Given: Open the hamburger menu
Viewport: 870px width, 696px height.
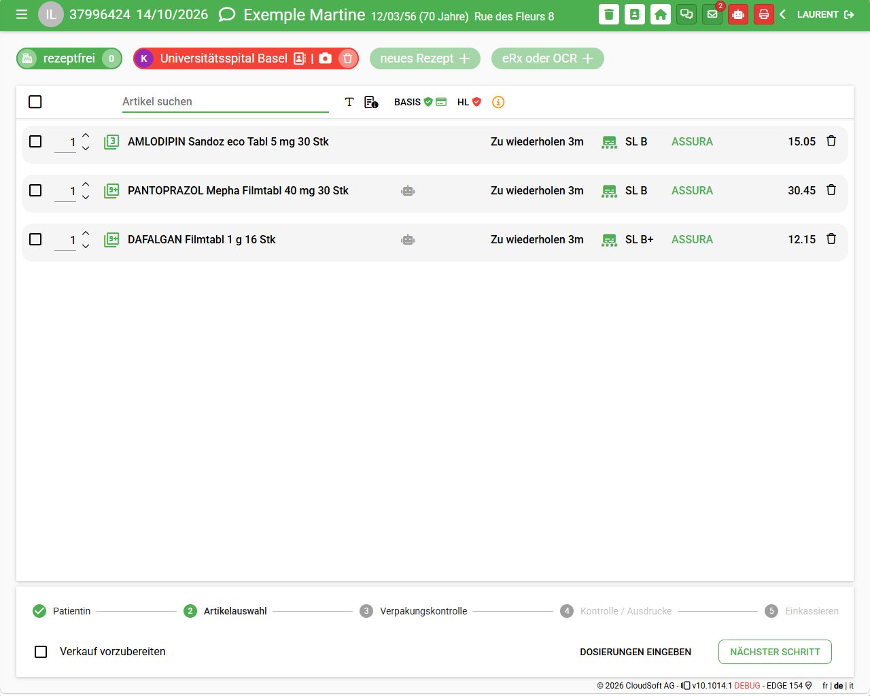Looking at the screenshot, I should pos(22,14).
